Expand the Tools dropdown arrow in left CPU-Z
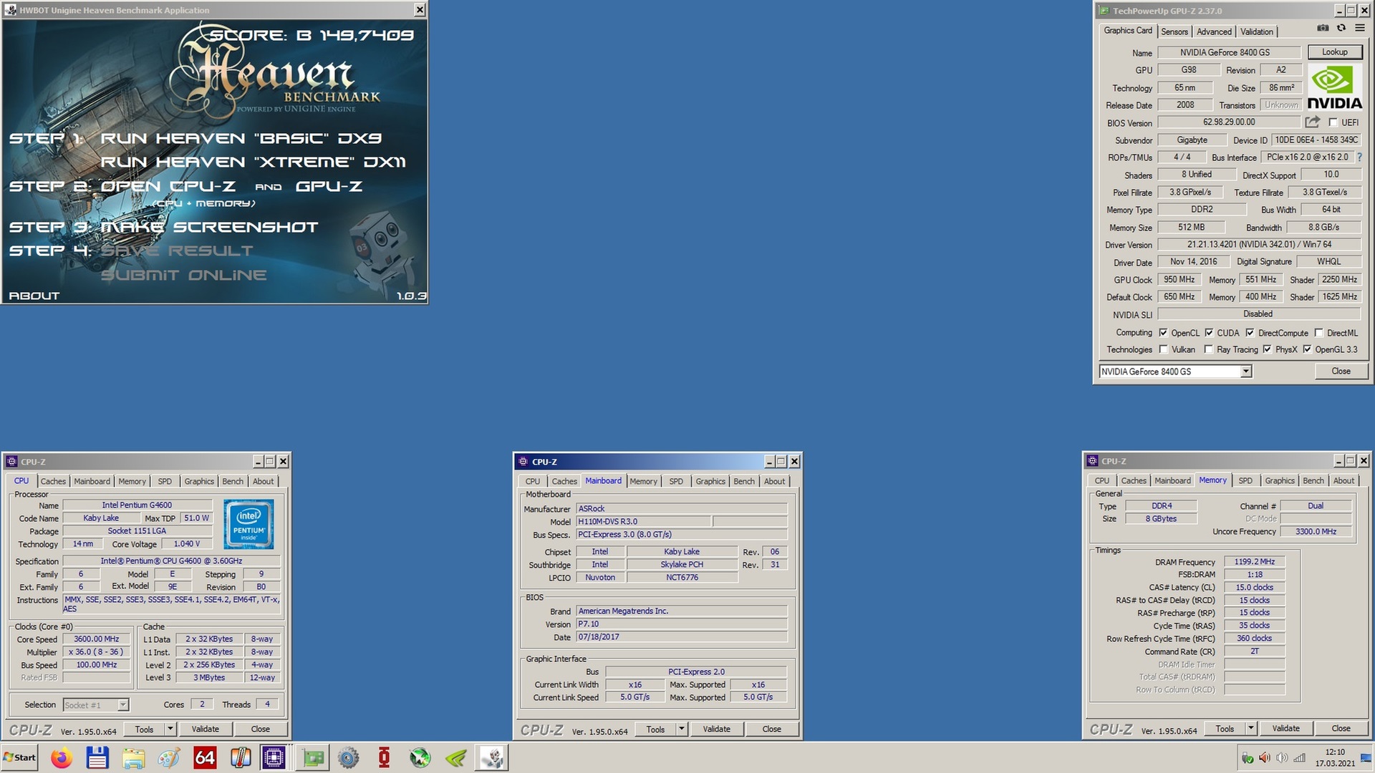The height and width of the screenshot is (773, 1375). coord(170,729)
